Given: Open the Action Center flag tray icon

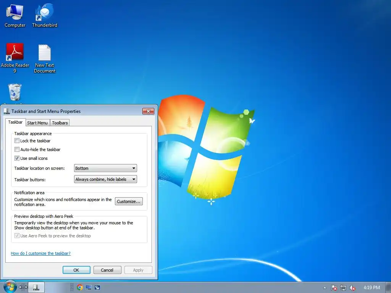Looking at the screenshot, I should click(334, 288).
